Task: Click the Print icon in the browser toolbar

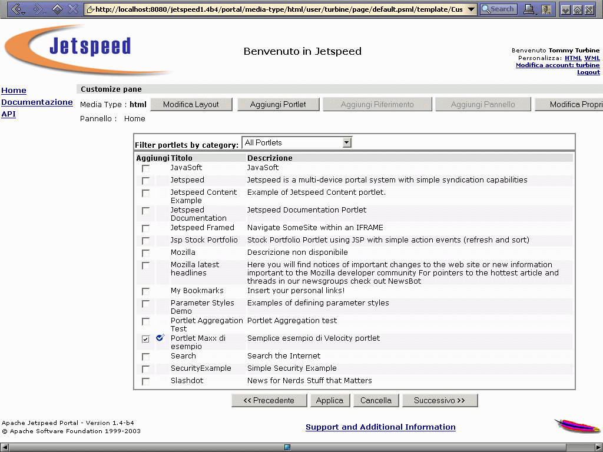Action: (x=529, y=9)
